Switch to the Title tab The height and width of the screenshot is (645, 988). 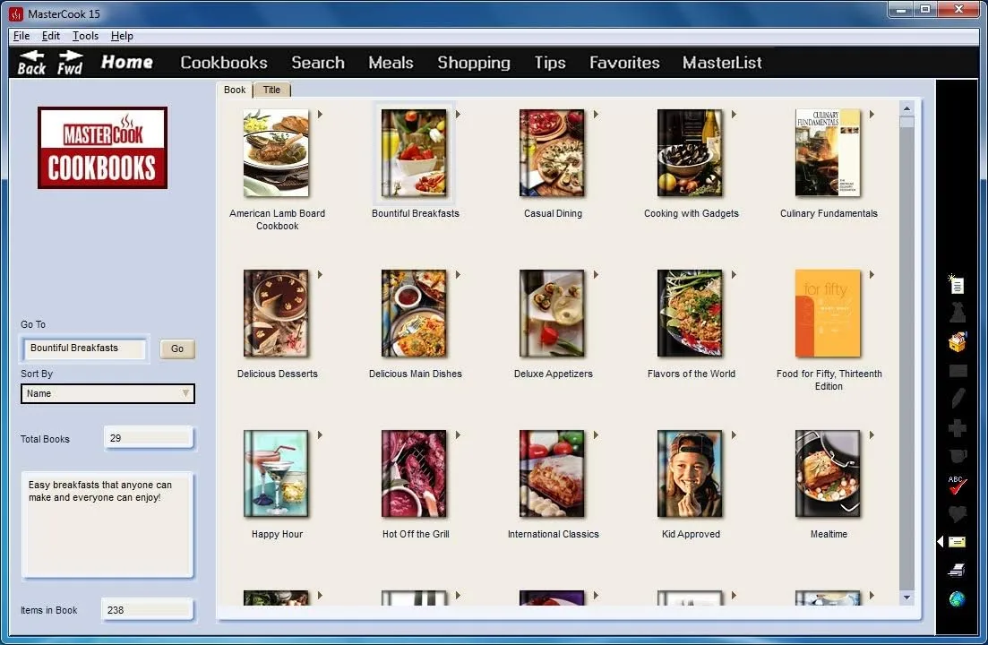pyautogui.click(x=271, y=90)
